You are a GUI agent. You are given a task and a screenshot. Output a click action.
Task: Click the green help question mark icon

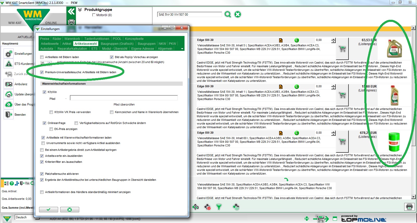coord(12,183)
